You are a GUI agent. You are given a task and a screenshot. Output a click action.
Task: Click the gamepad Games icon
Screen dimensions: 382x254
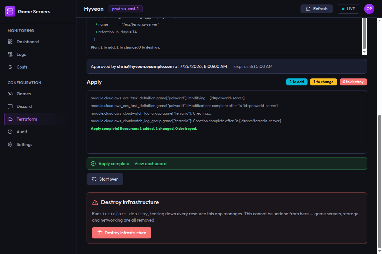pos(10,94)
